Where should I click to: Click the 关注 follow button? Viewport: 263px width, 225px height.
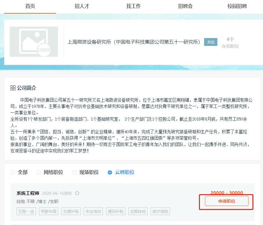coord(211,42)
